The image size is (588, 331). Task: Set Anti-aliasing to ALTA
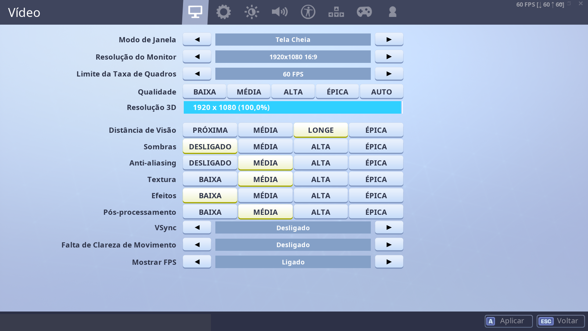321,163
